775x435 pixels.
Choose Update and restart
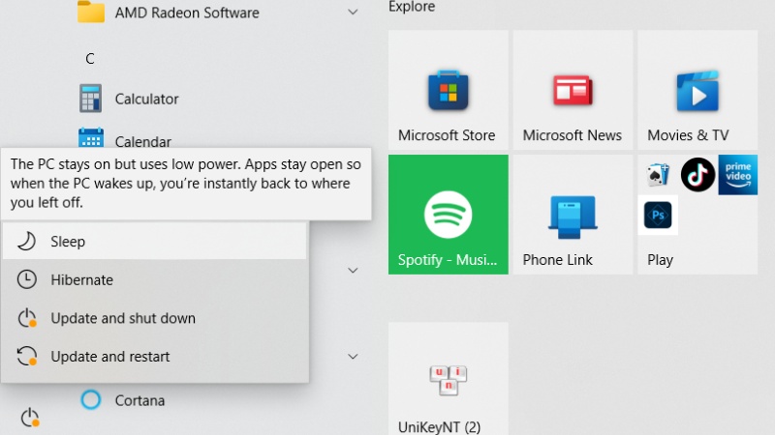[155, 356]
